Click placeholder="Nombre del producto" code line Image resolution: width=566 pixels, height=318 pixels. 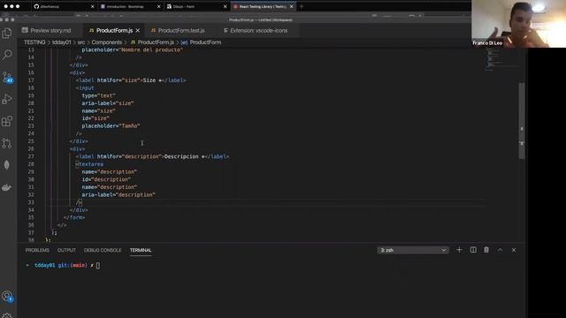pos(132,49)
